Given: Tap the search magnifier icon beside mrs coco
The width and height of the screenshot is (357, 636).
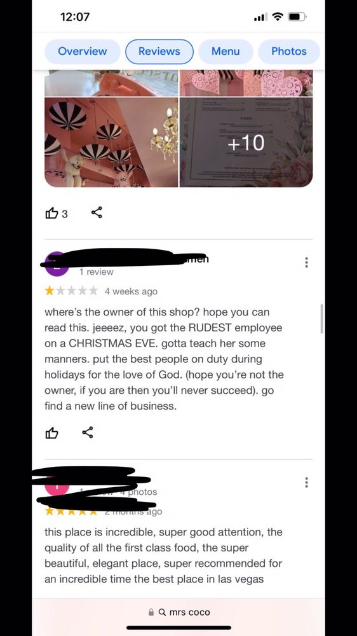Looking at the screenshot, I should pos(162,612).
